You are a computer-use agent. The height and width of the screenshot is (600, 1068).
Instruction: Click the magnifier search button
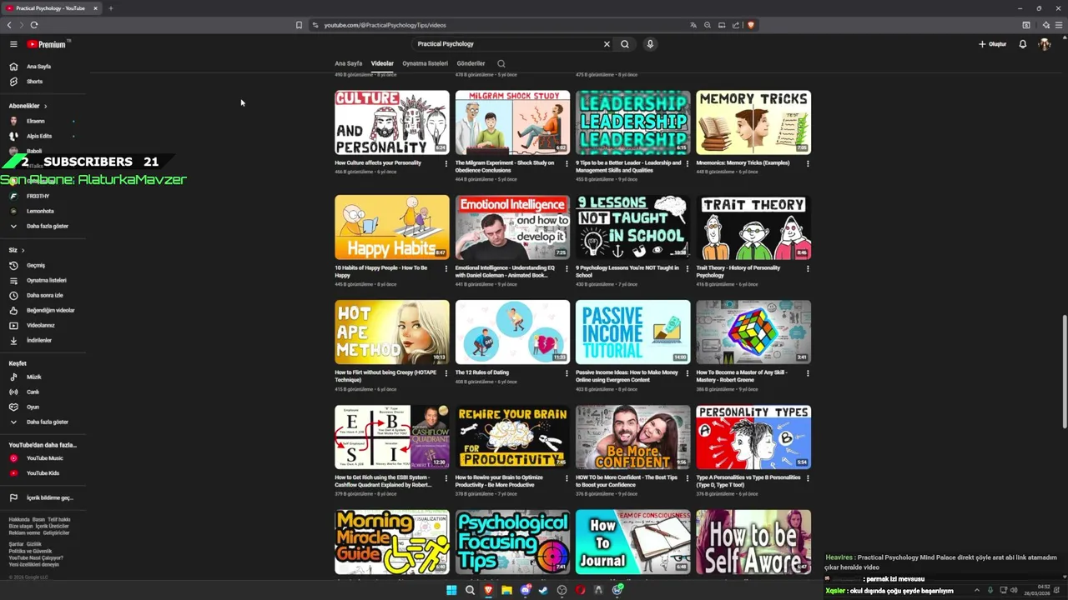point(625,44)
